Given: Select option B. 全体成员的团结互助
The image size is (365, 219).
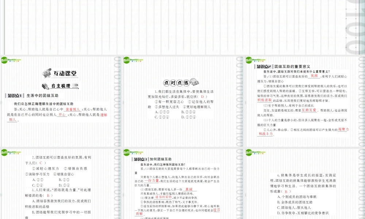Looking at the screenshot, I should (295, 202).
